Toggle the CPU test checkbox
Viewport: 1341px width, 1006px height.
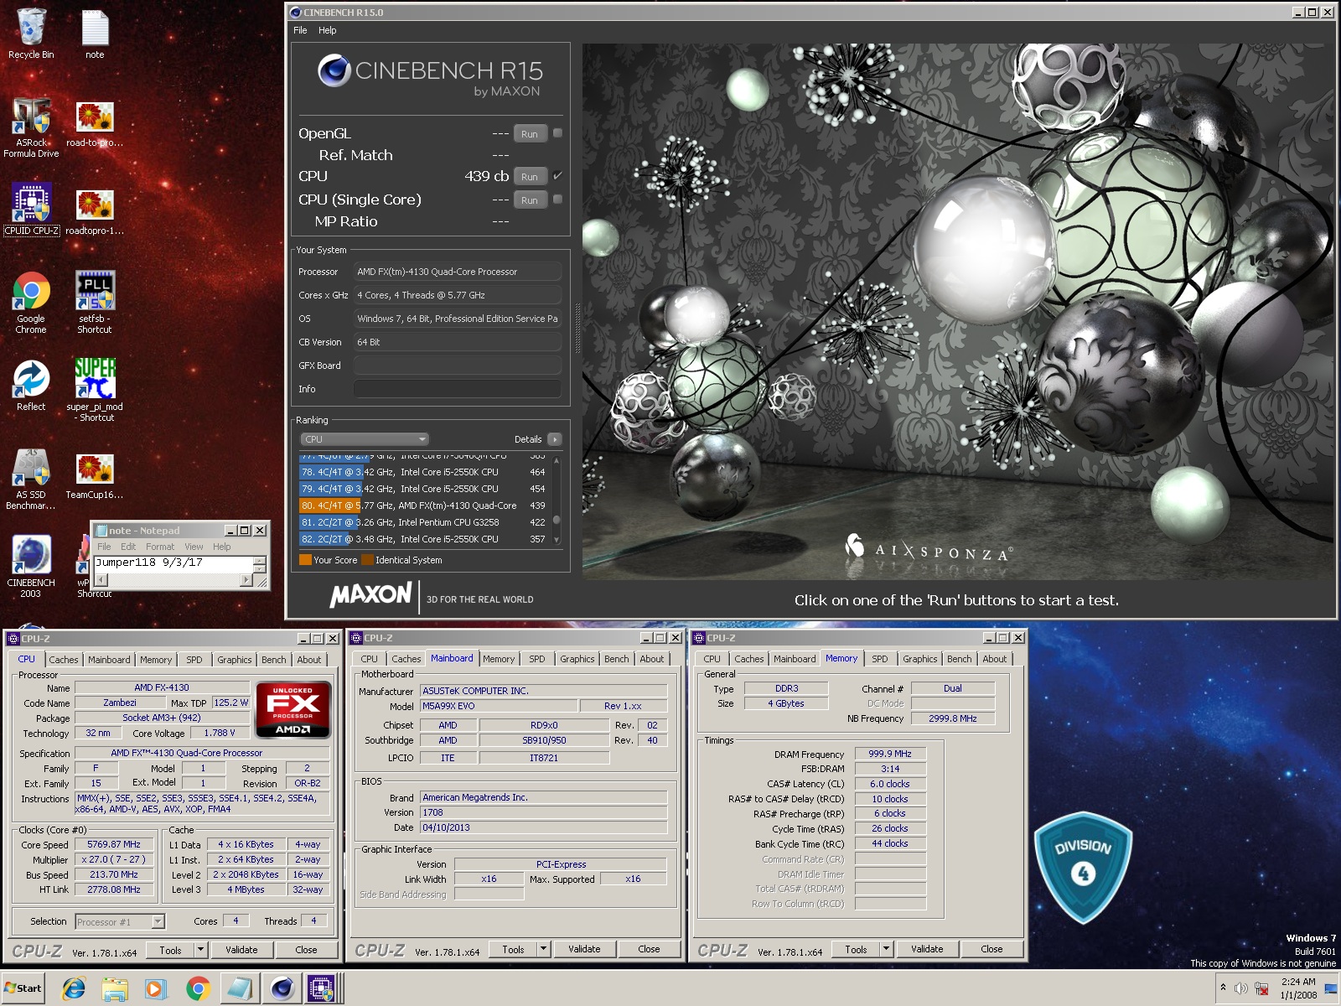coord(558,175)
